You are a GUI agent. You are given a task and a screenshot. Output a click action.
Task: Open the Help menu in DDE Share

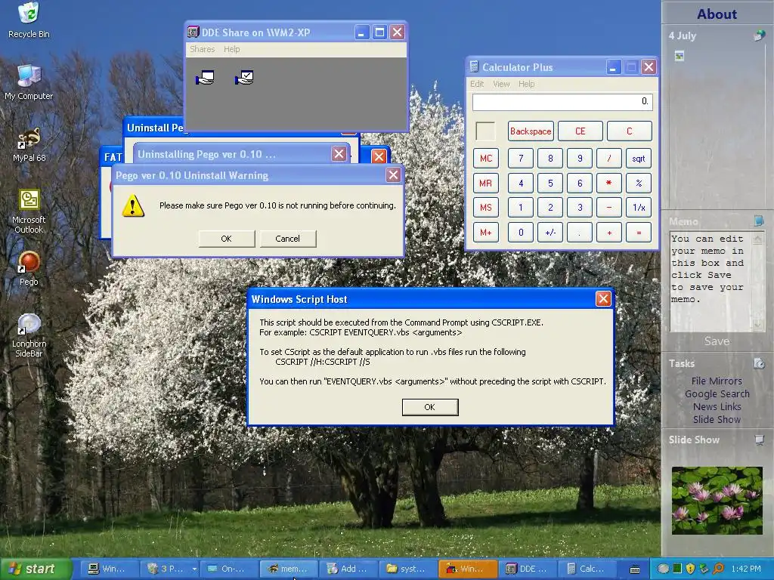point(231,49)
